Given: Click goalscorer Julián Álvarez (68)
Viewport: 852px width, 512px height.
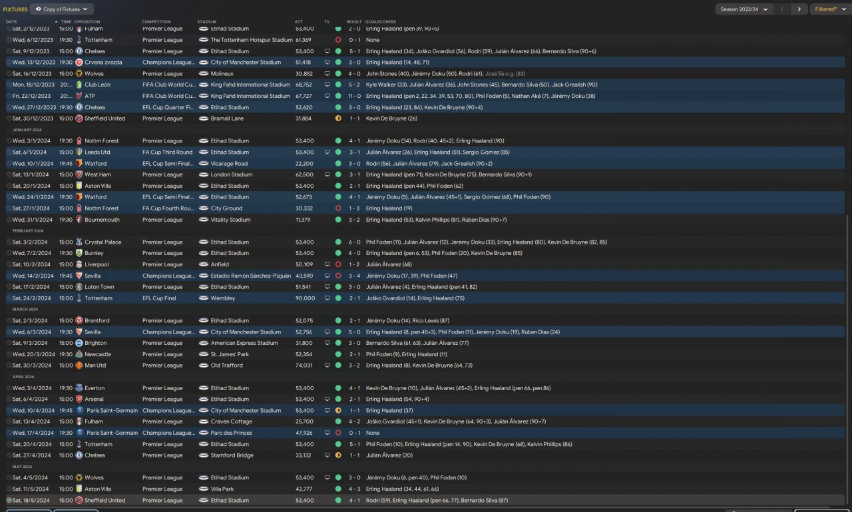Looking at the screenshot, I should click(x=389, y=264).
